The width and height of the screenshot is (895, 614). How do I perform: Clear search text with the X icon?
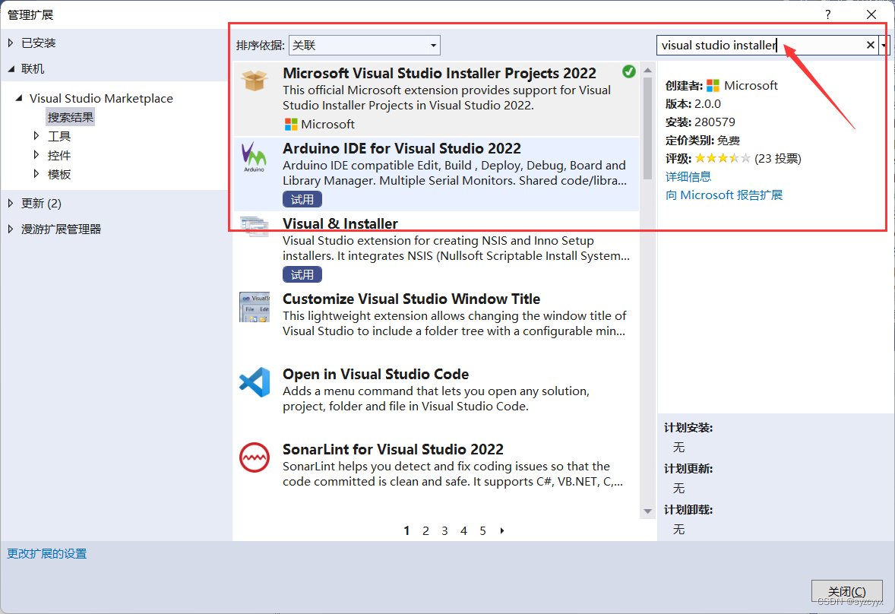click(x=871, y=45)
